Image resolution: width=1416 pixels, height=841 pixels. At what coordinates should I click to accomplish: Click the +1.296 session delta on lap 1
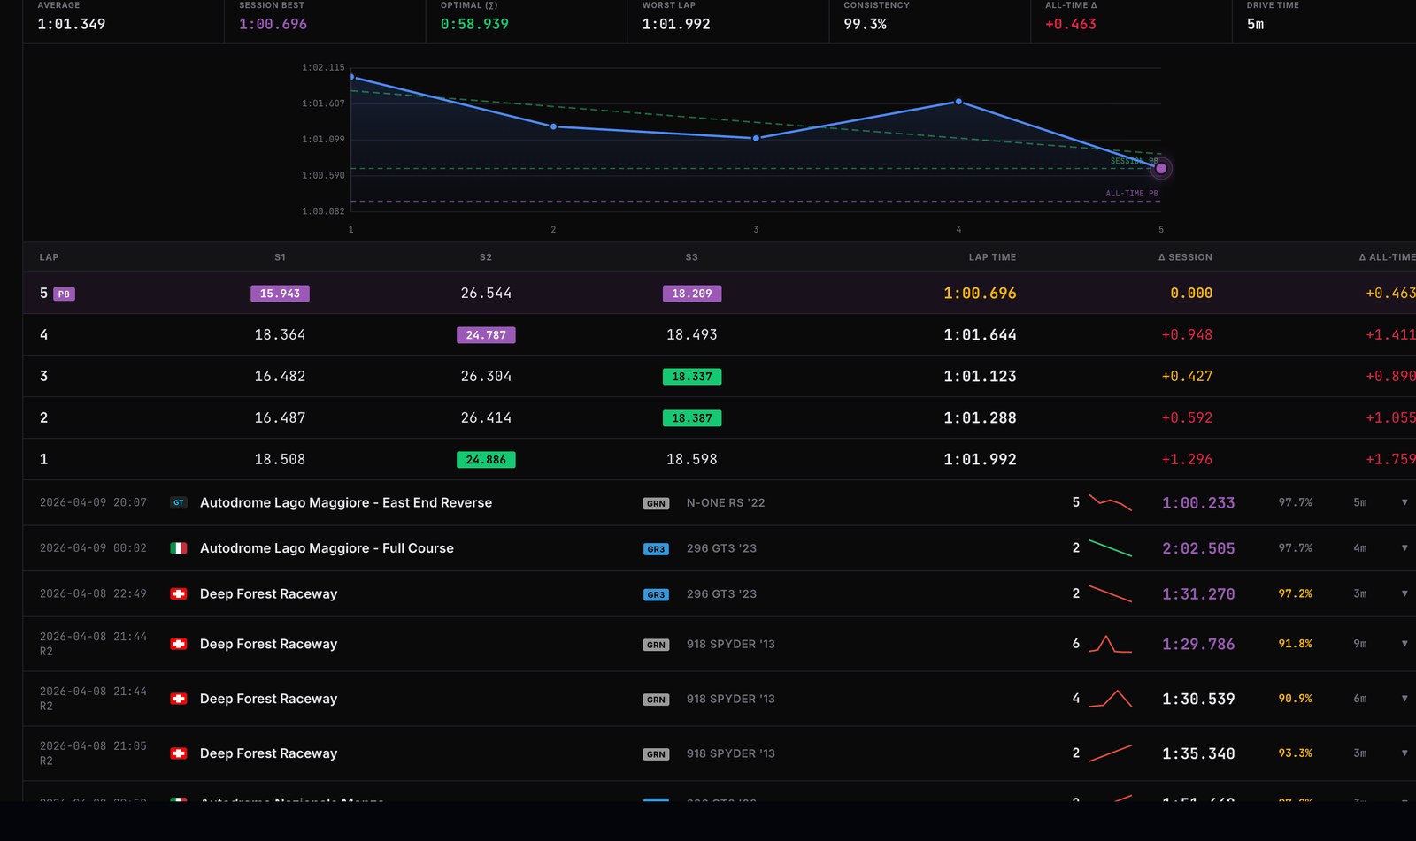pyautogui.click(x=1187, y=460)
